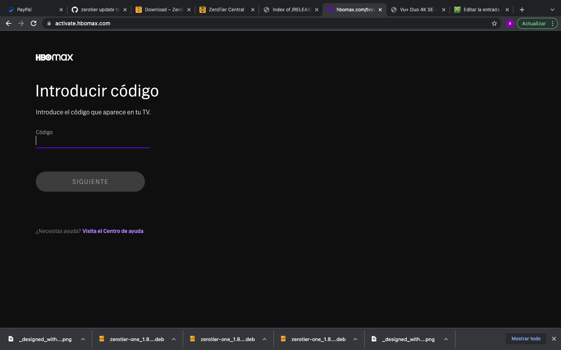Click Mostrar todo in downloads bar
The image size is (561, 350).
pyautogui.click(x=526, y=339)
